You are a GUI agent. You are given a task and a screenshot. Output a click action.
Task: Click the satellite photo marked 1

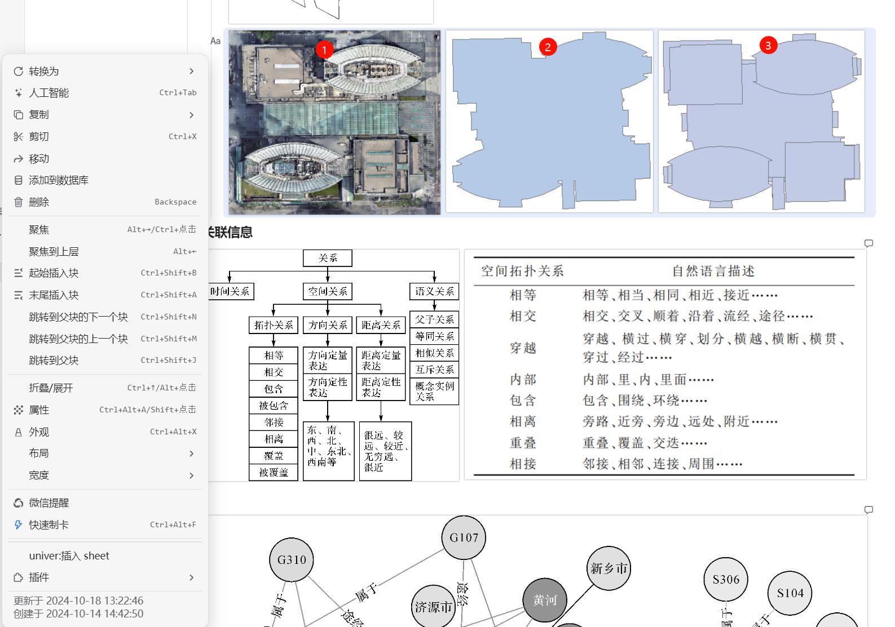click(334, 122)
